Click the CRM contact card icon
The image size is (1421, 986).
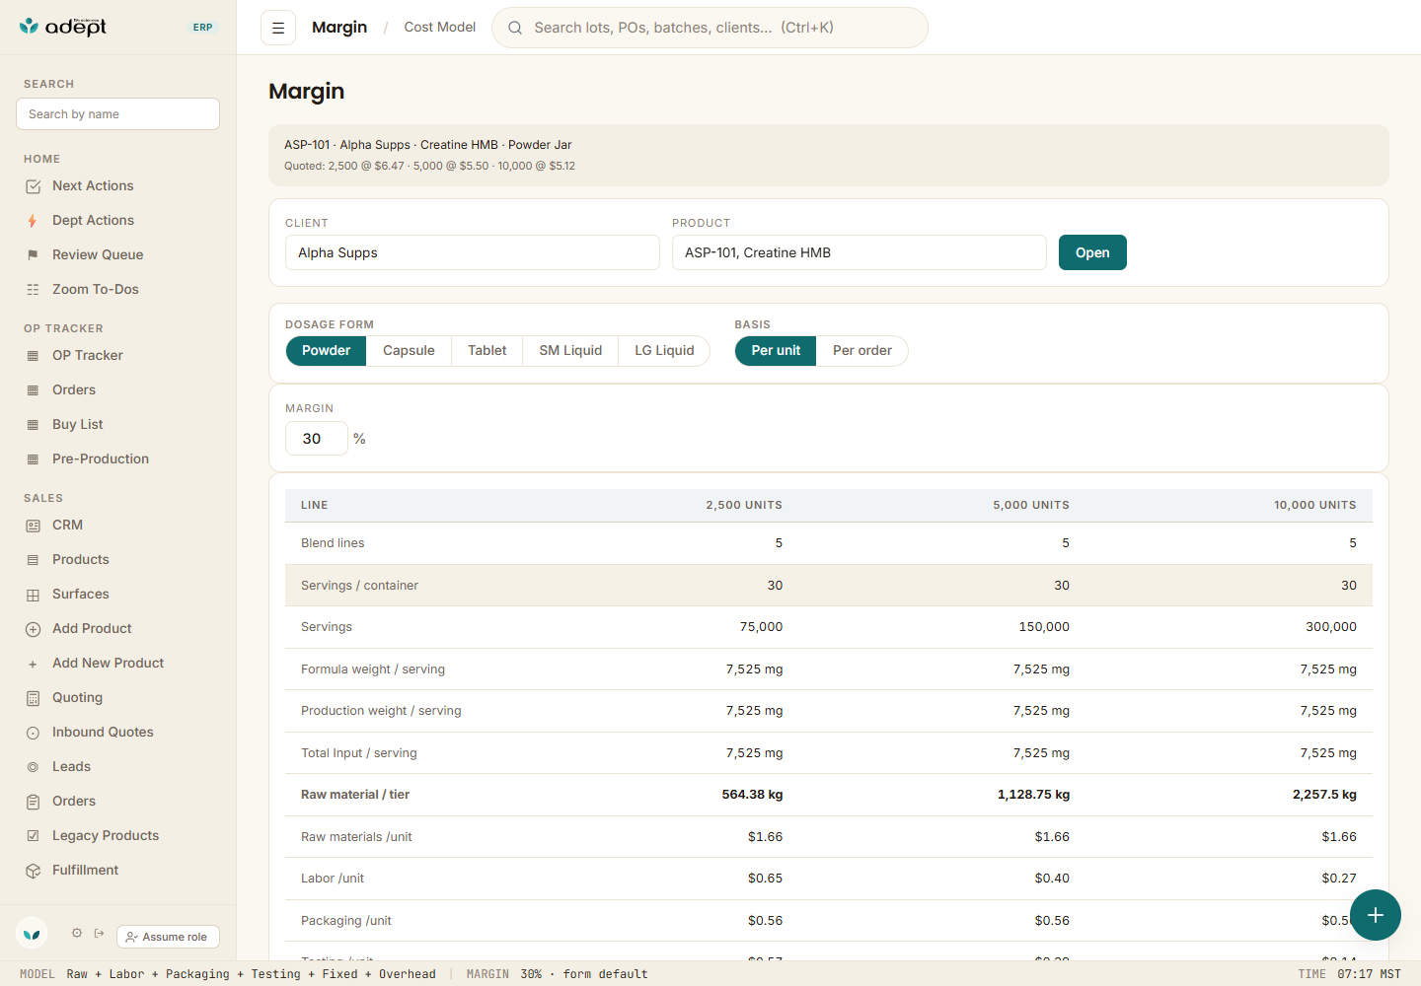[33, 526]
